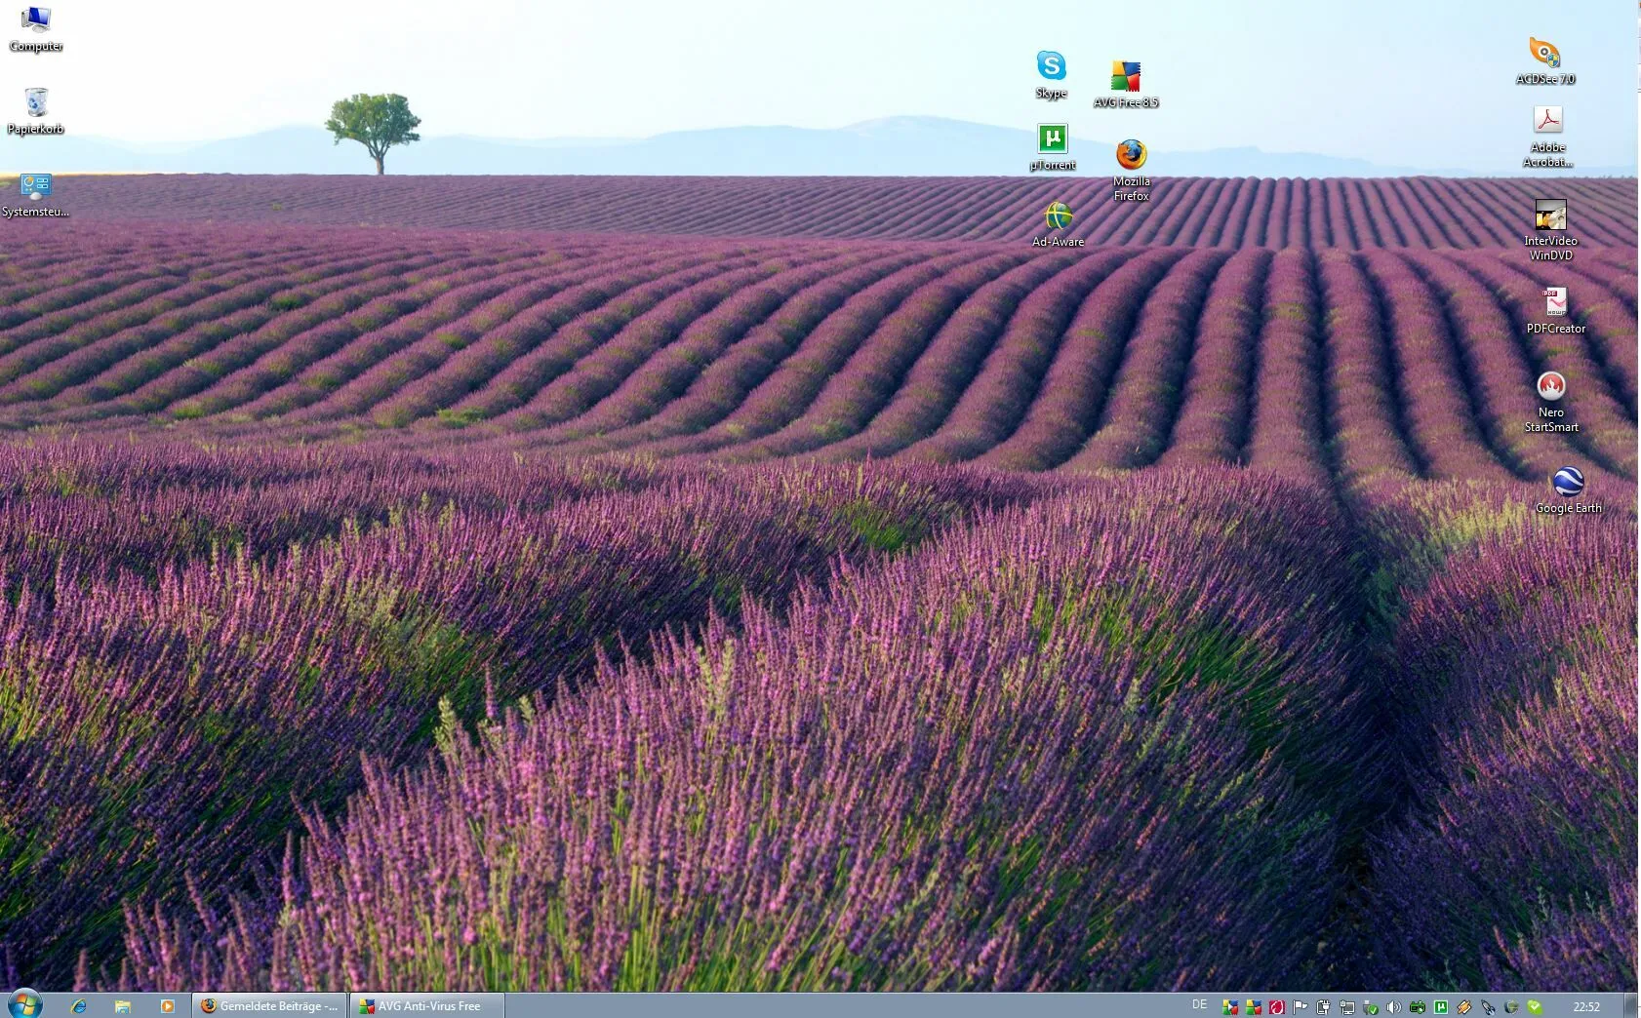Image resolution: width=1641 pixels, height=1018 pixels.
Task: Click the Google Earth desktop icon
Action: 1567,482
